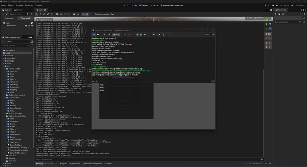Select the Scale mode tool in 3D toolbar
Screen dimensions: 307x167
tap(48, 14)
